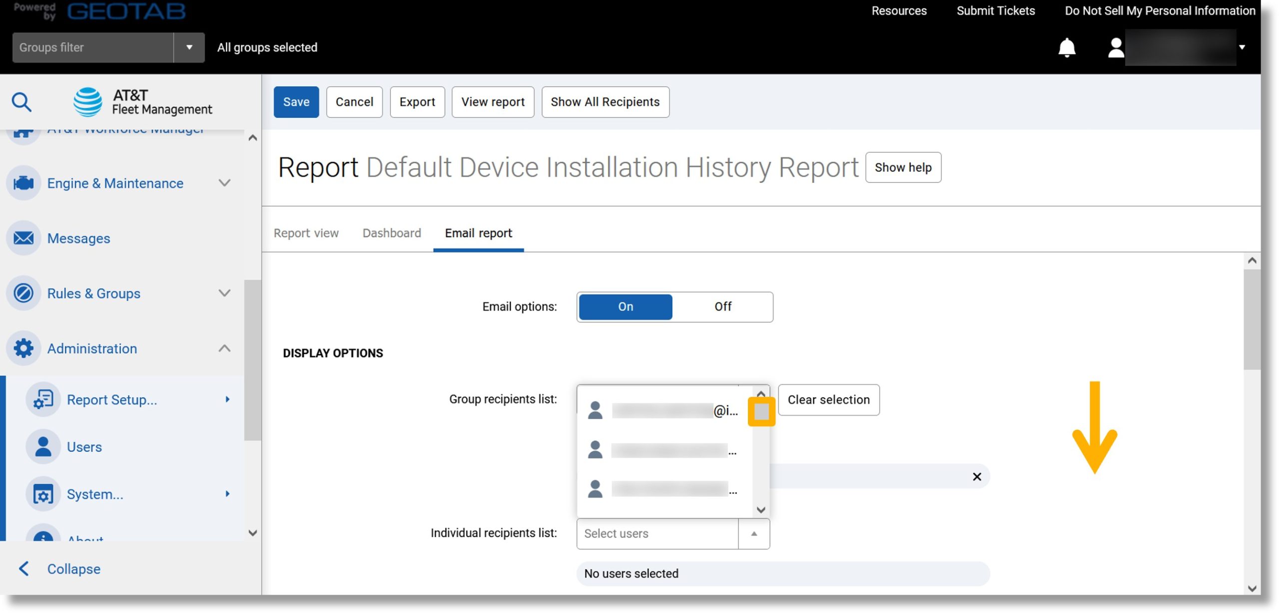The width and height of the screenshot is (1279, 613).
Task: Click Clear selection button
Action: (828, 400)
